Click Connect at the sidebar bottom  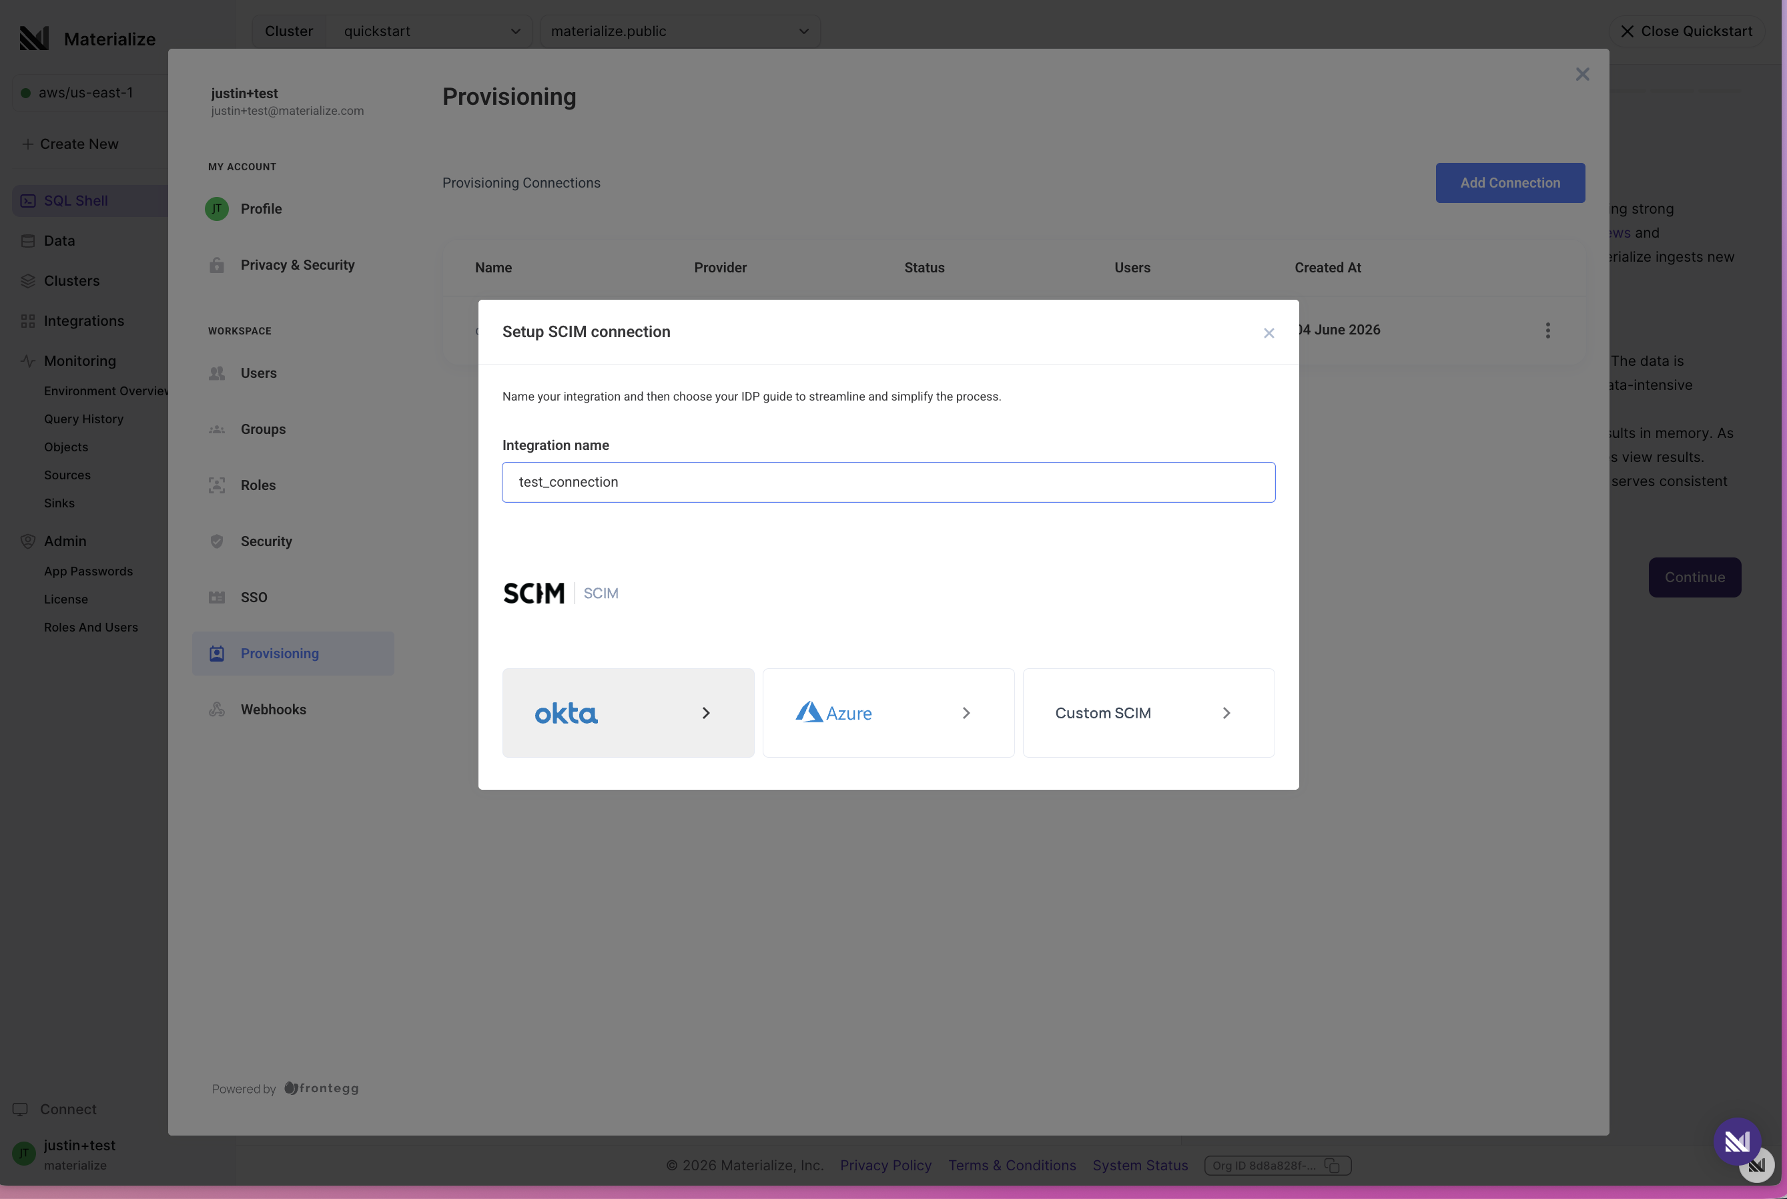(55, 1109)
